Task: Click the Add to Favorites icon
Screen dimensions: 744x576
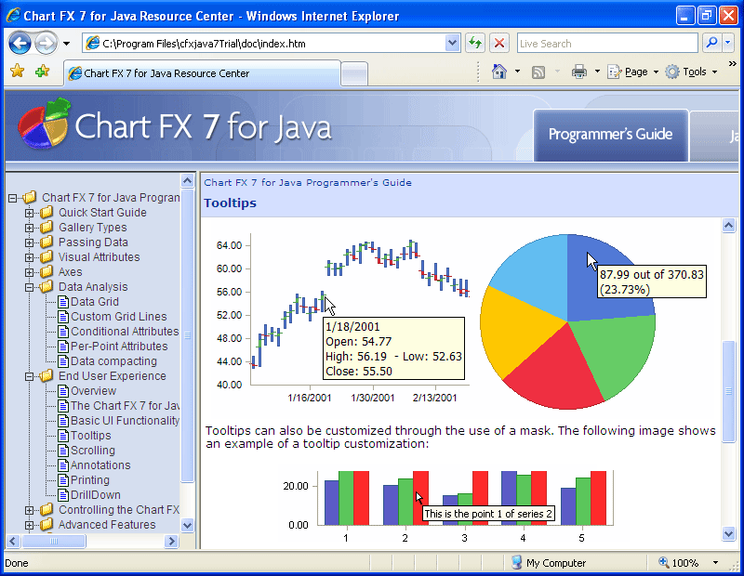Action: [42, 72]
